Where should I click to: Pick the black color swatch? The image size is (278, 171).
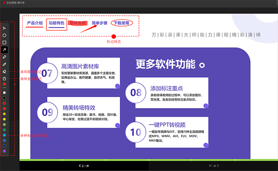[4, 98]
